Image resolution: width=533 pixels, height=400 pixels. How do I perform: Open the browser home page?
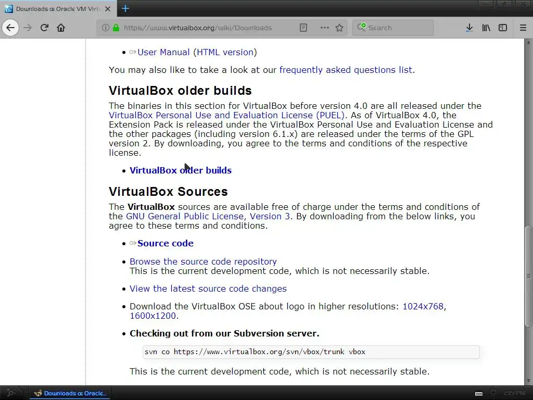pos(61,28)
